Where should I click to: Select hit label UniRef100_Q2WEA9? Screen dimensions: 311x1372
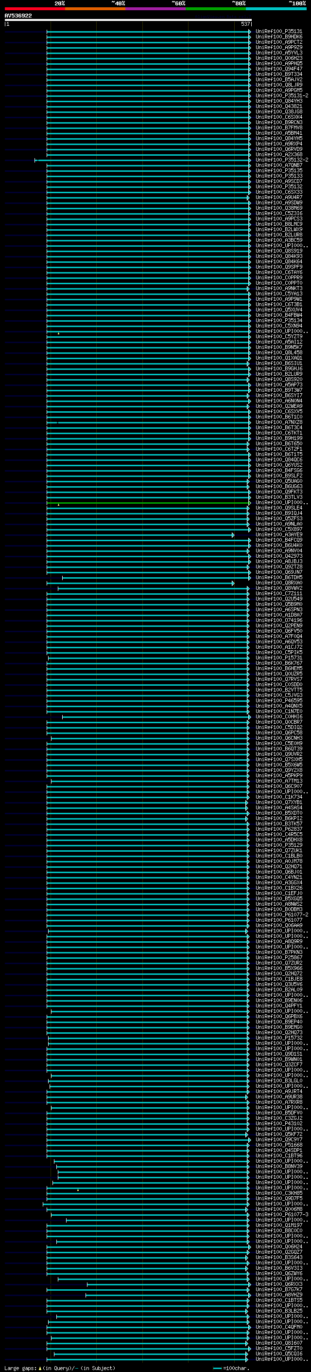point(279,406)
